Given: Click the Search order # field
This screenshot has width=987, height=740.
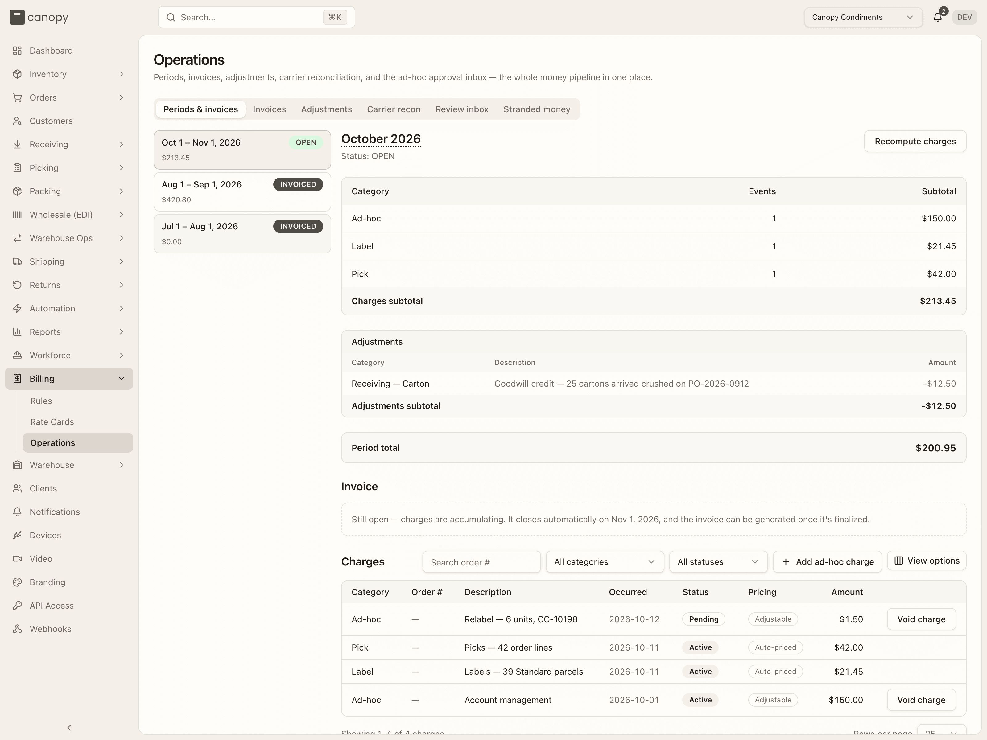Looking at the screenshot, I should 481,562.
